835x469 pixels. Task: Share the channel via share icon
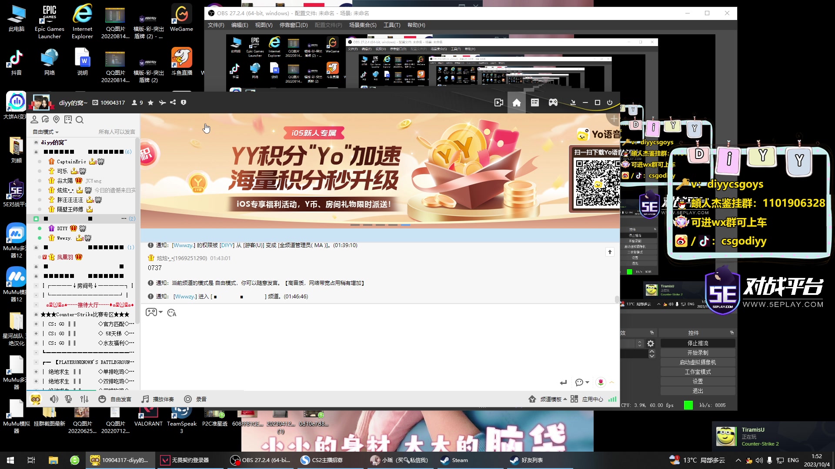click(x=173, y=102)
